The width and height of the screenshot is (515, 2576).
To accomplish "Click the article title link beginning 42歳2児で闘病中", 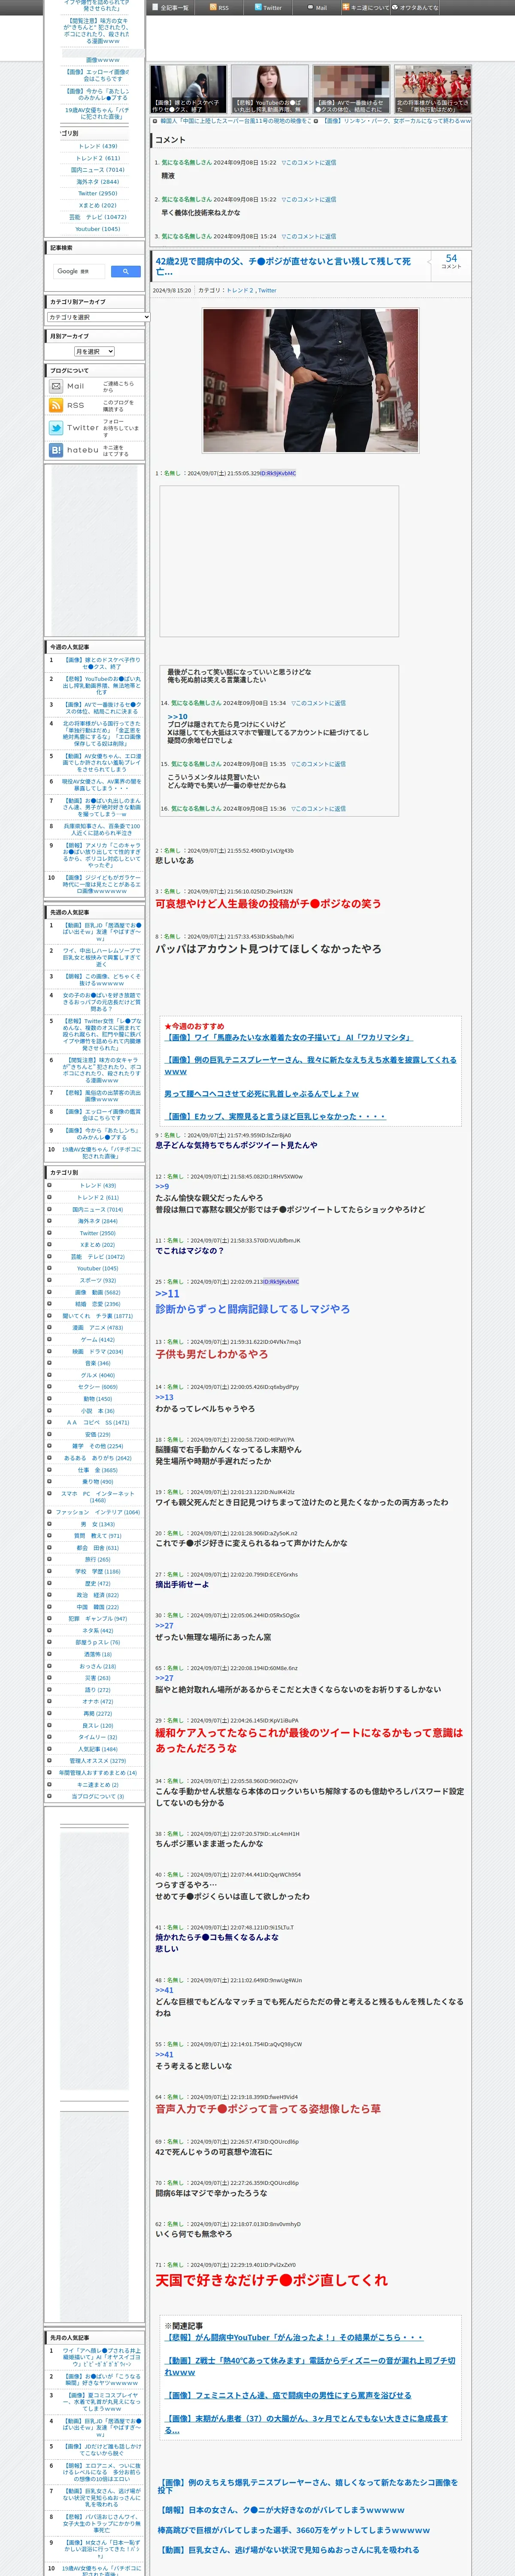I will [283, 266].
